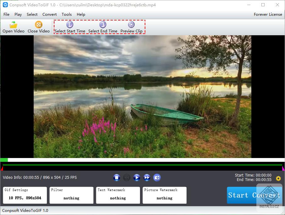Screen dimensions: 285x215
Task: Capture a snapshot with the camera icon
Action: (x=157, y=177)
